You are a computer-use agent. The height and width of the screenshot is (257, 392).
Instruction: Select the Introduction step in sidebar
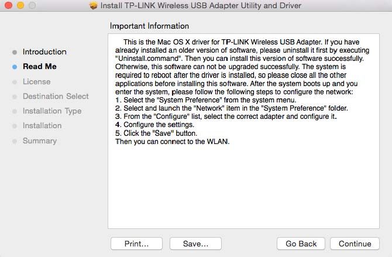point(44,52)
